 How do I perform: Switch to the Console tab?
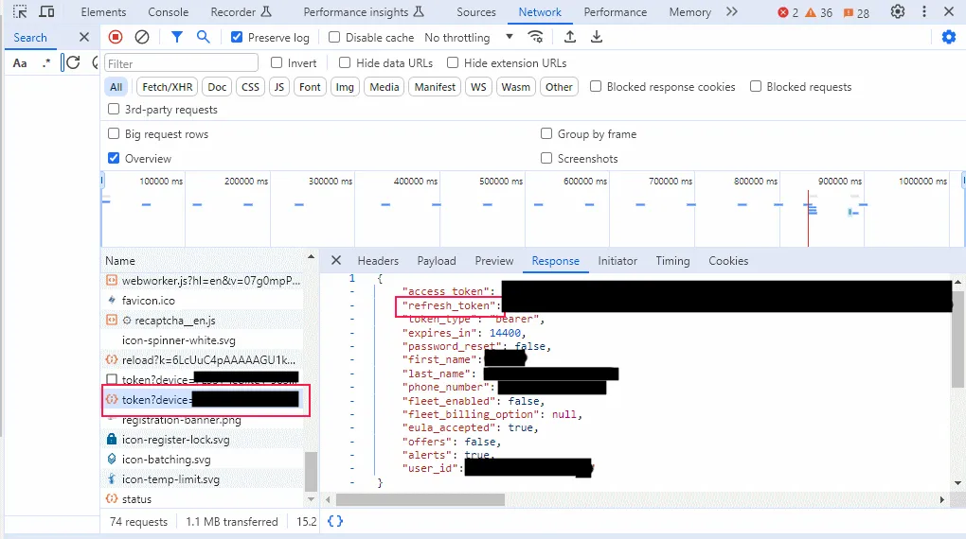click(x=169, y=11)
